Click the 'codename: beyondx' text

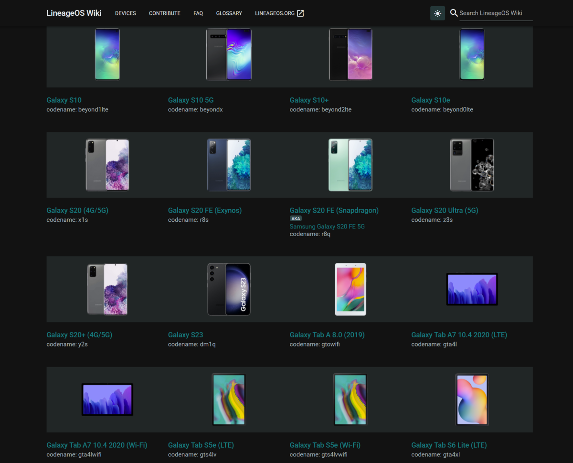tap(195, 109)
